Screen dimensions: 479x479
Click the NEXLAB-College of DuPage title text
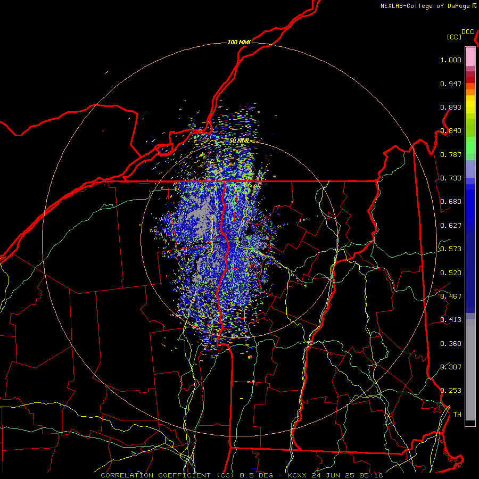click(x=425, y=6)
